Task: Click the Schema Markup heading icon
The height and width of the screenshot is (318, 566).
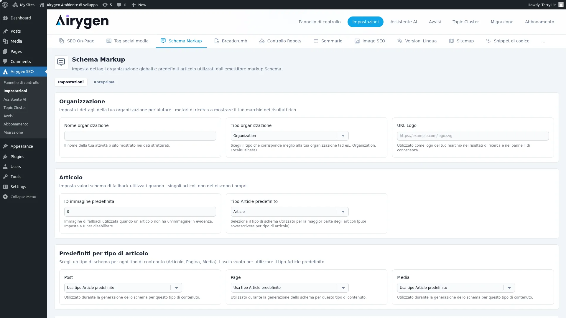Action: 61,62
